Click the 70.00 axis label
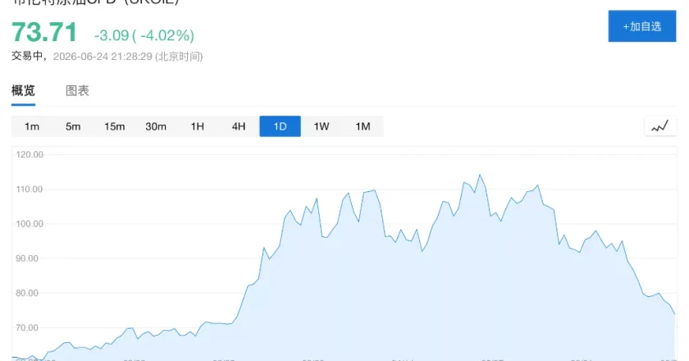The height and width of the screenshot is (361, 689). click(x=27, y=327)
